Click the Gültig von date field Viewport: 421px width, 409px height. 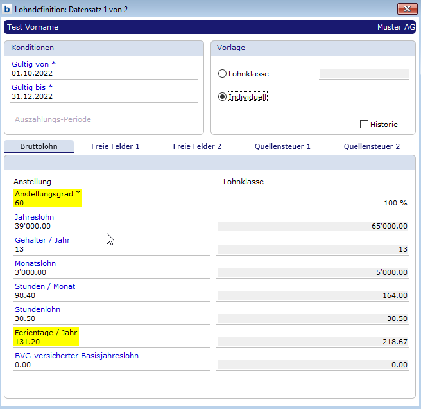[x=103, y=74]
